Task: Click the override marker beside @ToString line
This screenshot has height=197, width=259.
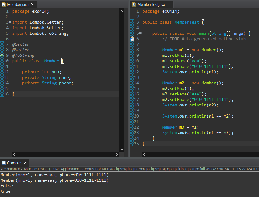Action: click(x=2, y=55)
